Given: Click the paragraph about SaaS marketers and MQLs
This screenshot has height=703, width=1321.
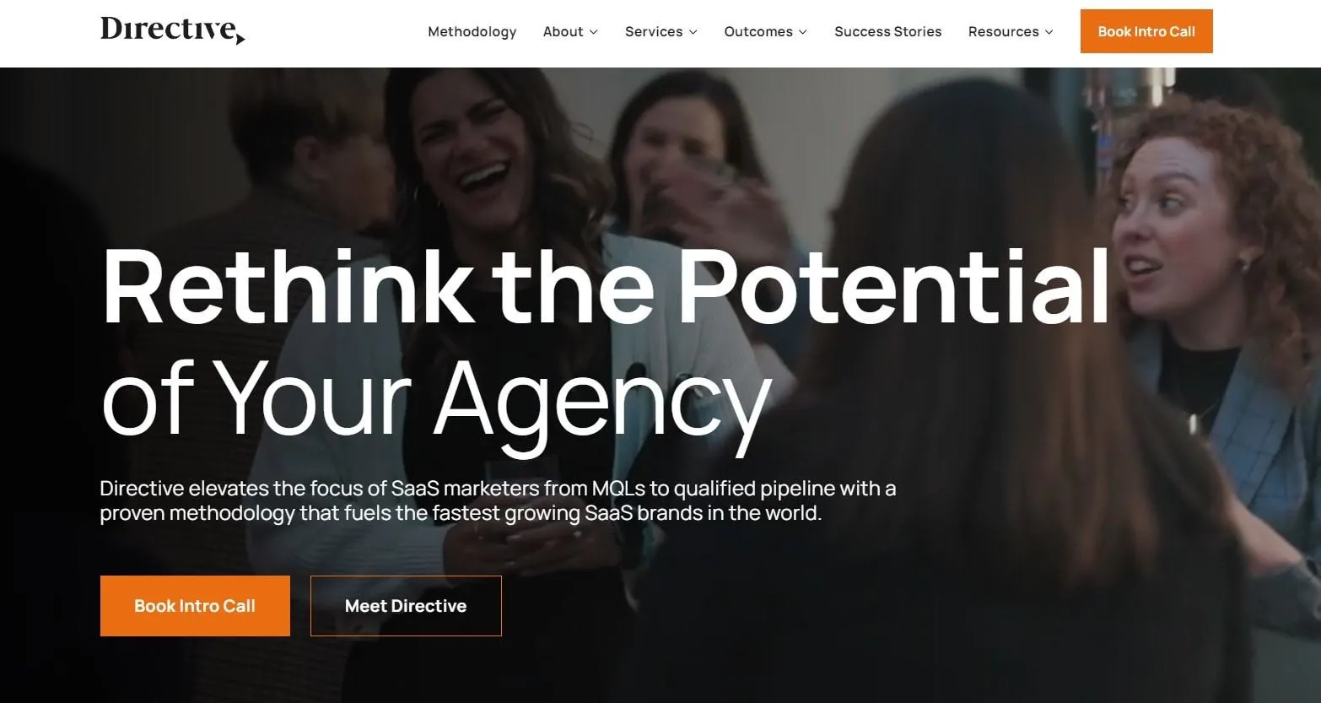Looking at the screenshot, I should click(498, 500).
